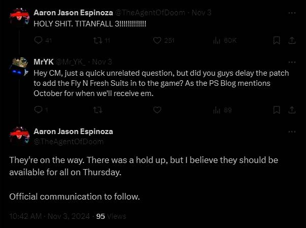The height and width of the screenshot is (228, 306).
Task: Share the Titanfall 3 tweet
Action: coord(292,41)
